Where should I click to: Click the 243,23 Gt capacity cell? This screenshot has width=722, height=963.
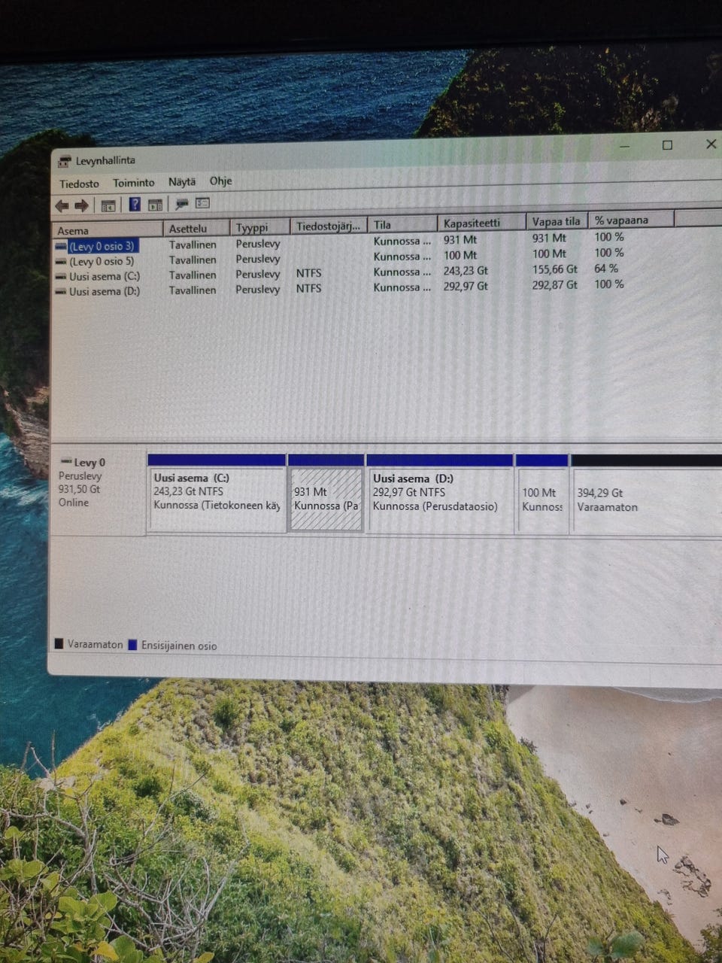(466, 271)
